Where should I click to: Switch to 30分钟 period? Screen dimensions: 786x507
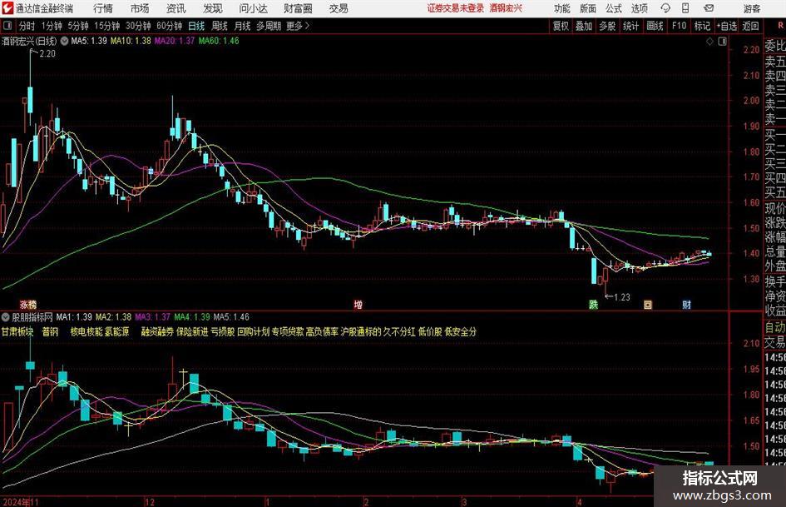(138, 26)
